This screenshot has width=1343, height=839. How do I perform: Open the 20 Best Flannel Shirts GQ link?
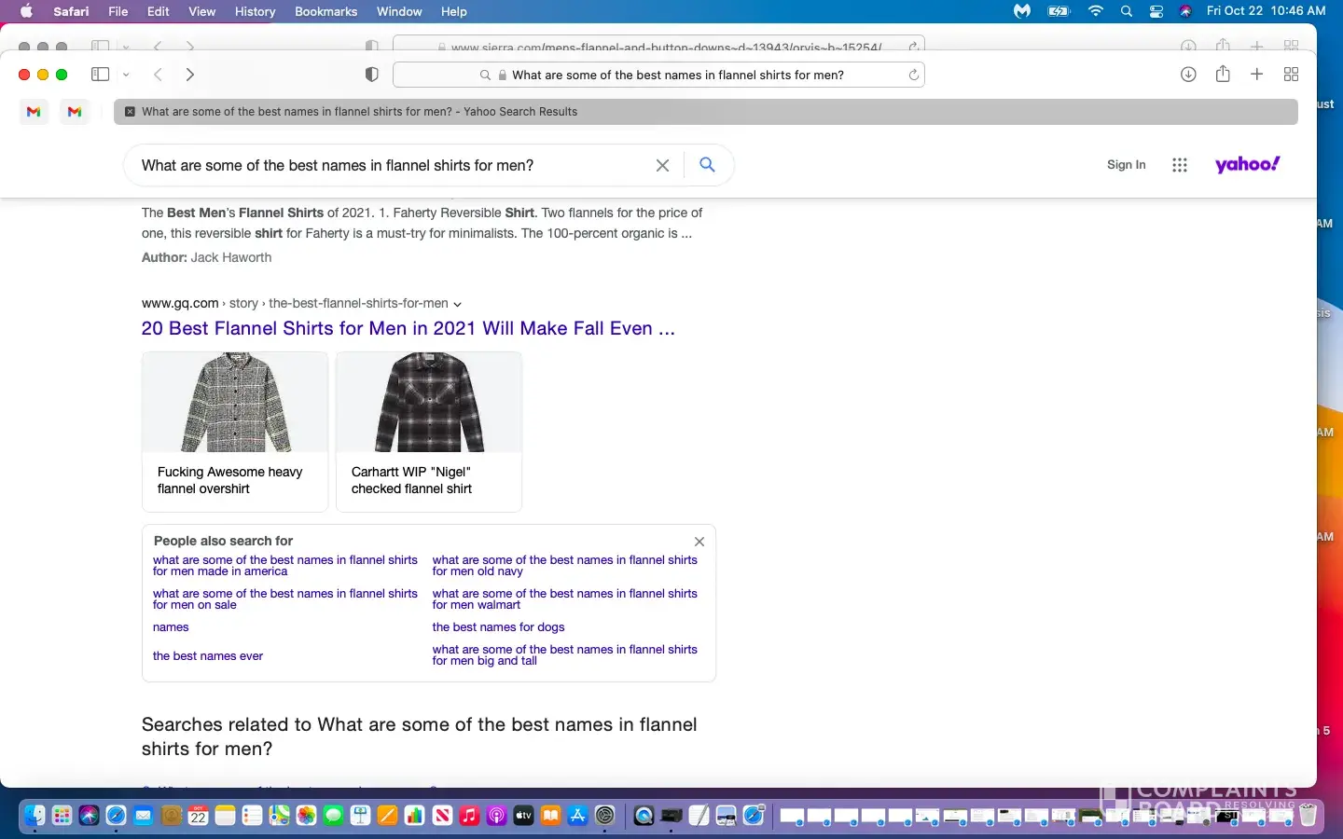(408, 328)
